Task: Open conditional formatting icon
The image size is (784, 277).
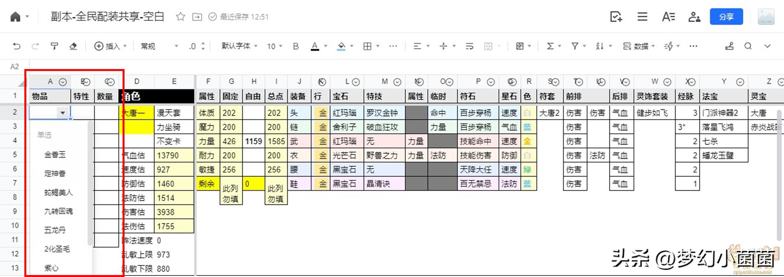Action: point(520,46)
